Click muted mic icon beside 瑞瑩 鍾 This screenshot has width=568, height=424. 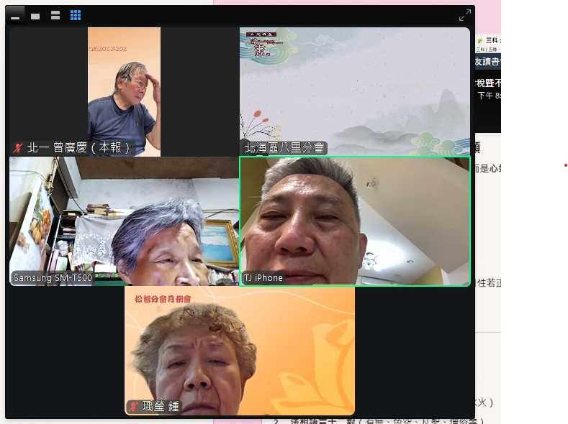[x=133, y=407]
